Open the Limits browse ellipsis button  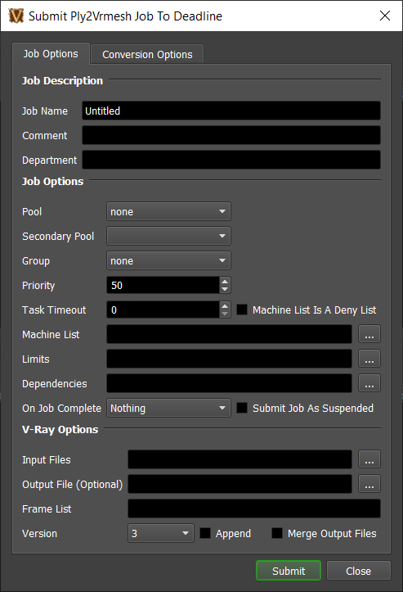point(369,359)
